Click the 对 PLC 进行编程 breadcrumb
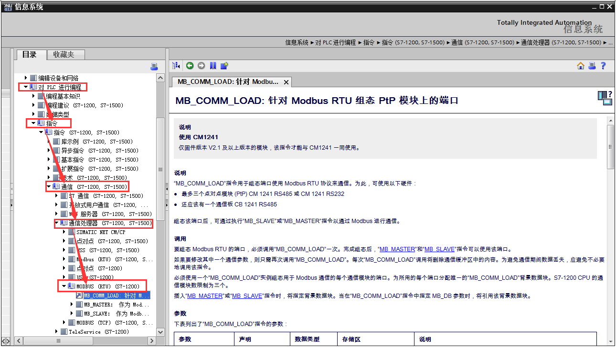Image resolution: width=616 pixels, height=347 pixels. (336, 42)
